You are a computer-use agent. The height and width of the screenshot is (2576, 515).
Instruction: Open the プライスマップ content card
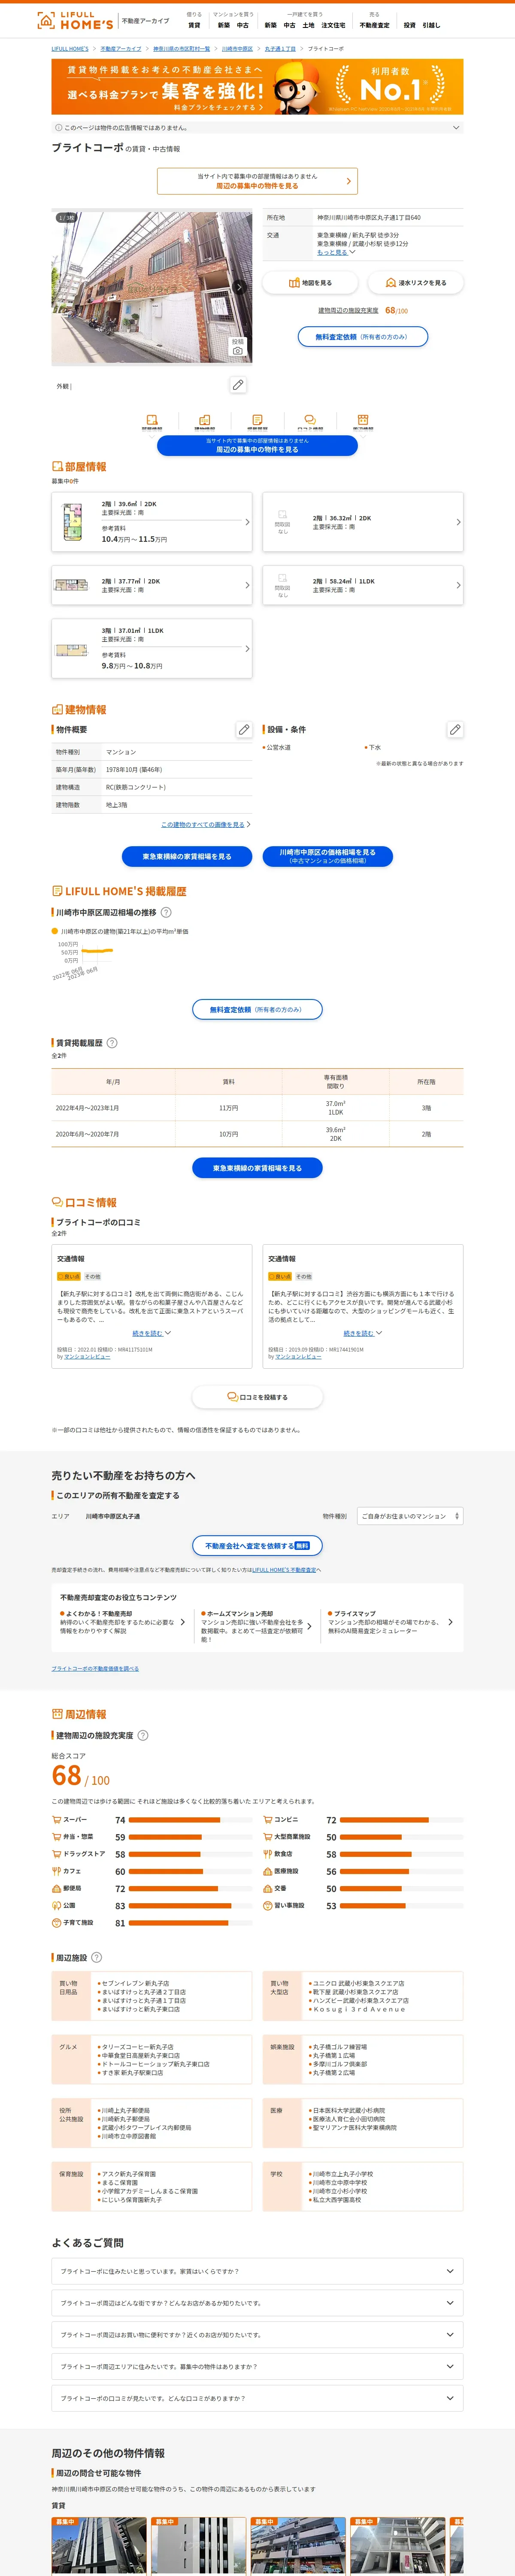390,1622
